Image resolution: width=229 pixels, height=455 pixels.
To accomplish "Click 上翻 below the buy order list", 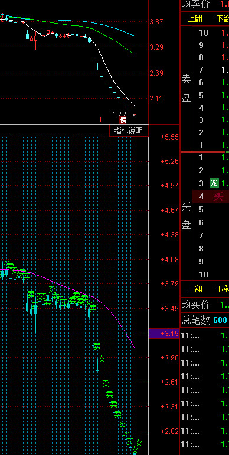I will click(195, 289).
